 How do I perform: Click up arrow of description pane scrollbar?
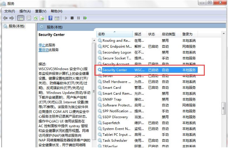[94, 41]
